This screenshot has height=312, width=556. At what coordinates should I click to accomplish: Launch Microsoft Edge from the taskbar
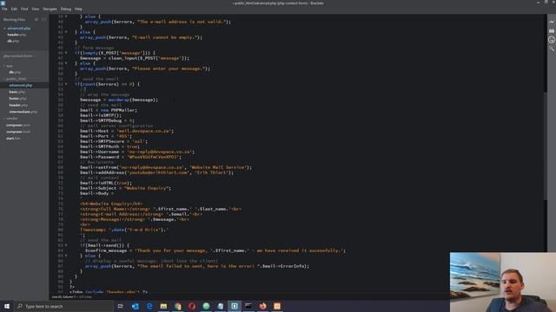click(149, 306)
